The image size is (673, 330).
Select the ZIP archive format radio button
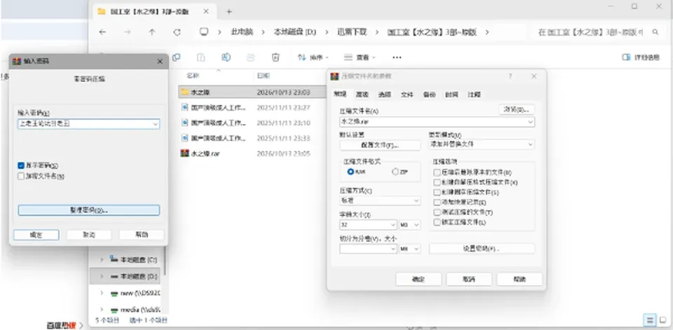(x=395, y=172)
